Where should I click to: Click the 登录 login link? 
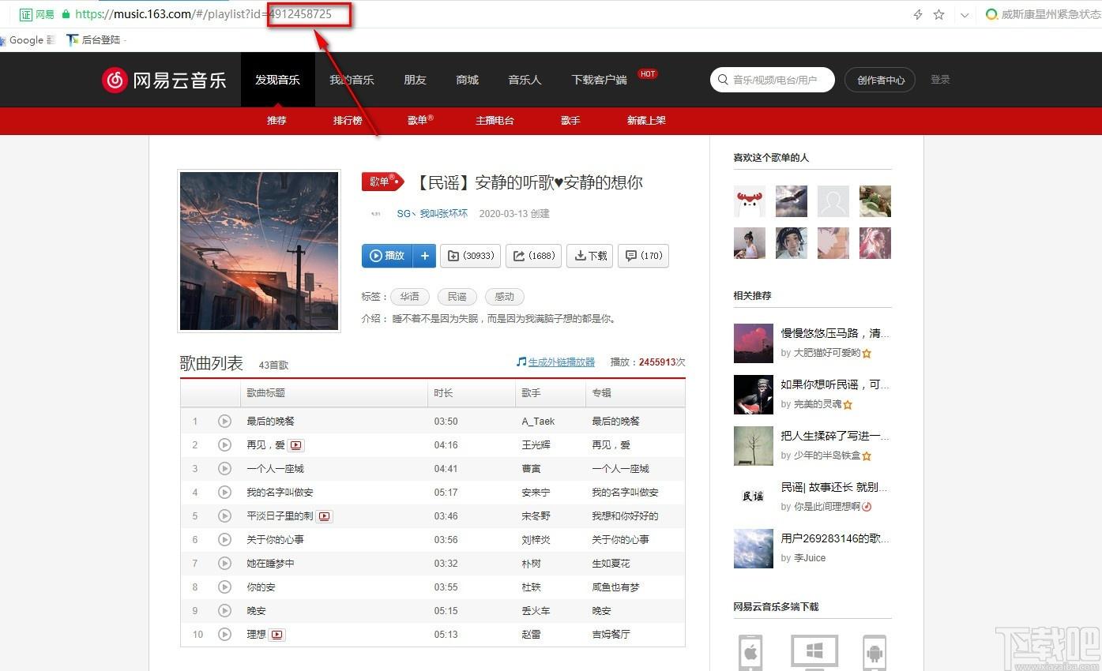point(940,80)
